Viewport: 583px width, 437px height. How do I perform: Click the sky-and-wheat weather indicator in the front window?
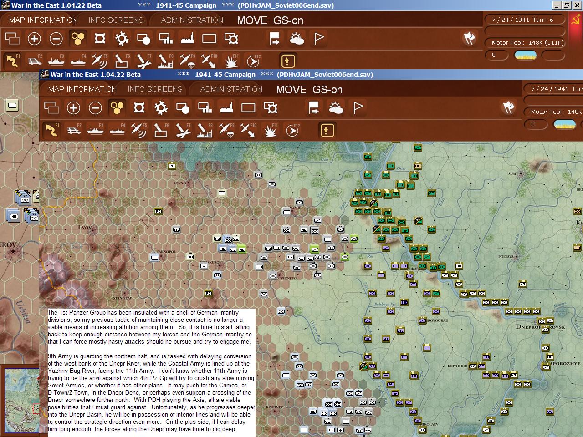pyautogui.click(x=565, y=124)
